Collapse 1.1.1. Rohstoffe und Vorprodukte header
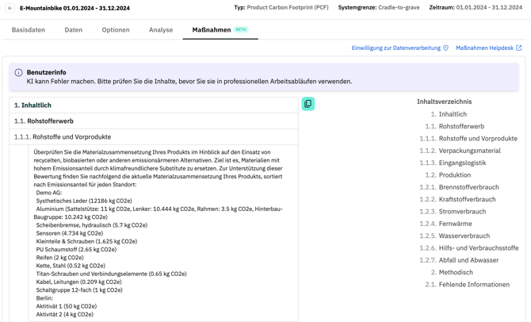This screenshot has width=531, height=322. coord(154,137)
